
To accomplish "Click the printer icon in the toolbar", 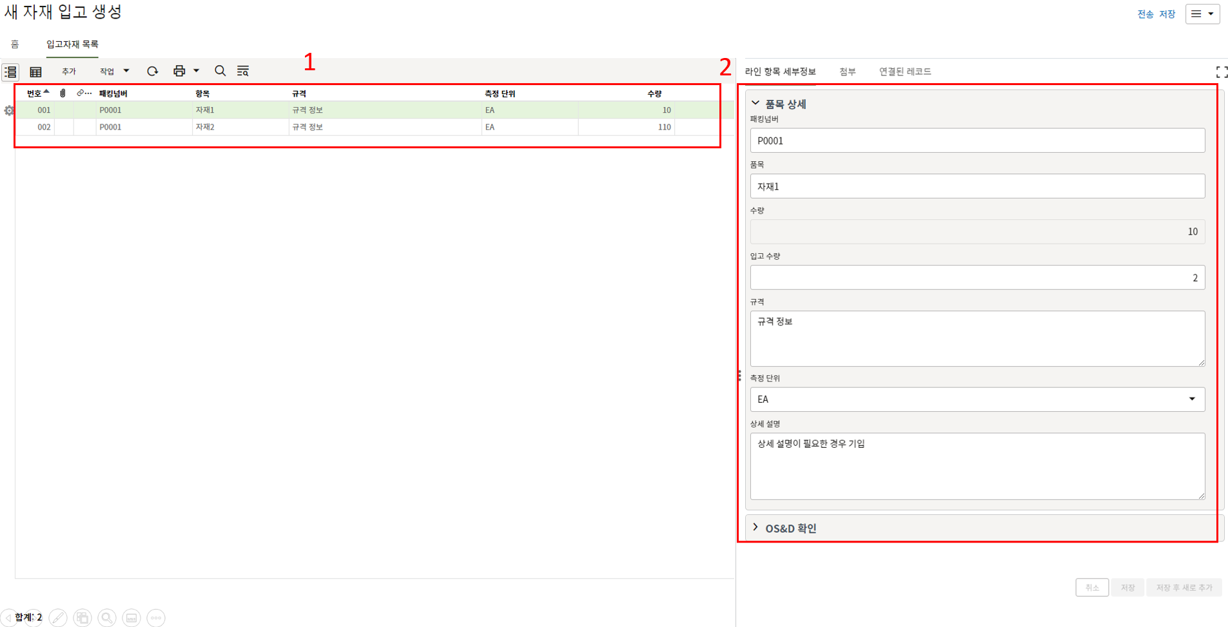I will (179, 71).
